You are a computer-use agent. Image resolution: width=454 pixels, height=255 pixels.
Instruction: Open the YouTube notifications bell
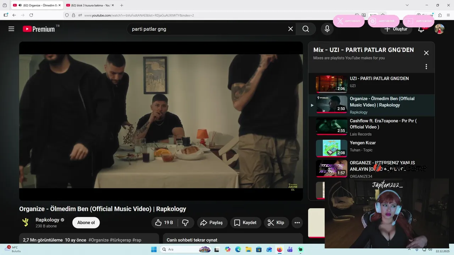421,29
